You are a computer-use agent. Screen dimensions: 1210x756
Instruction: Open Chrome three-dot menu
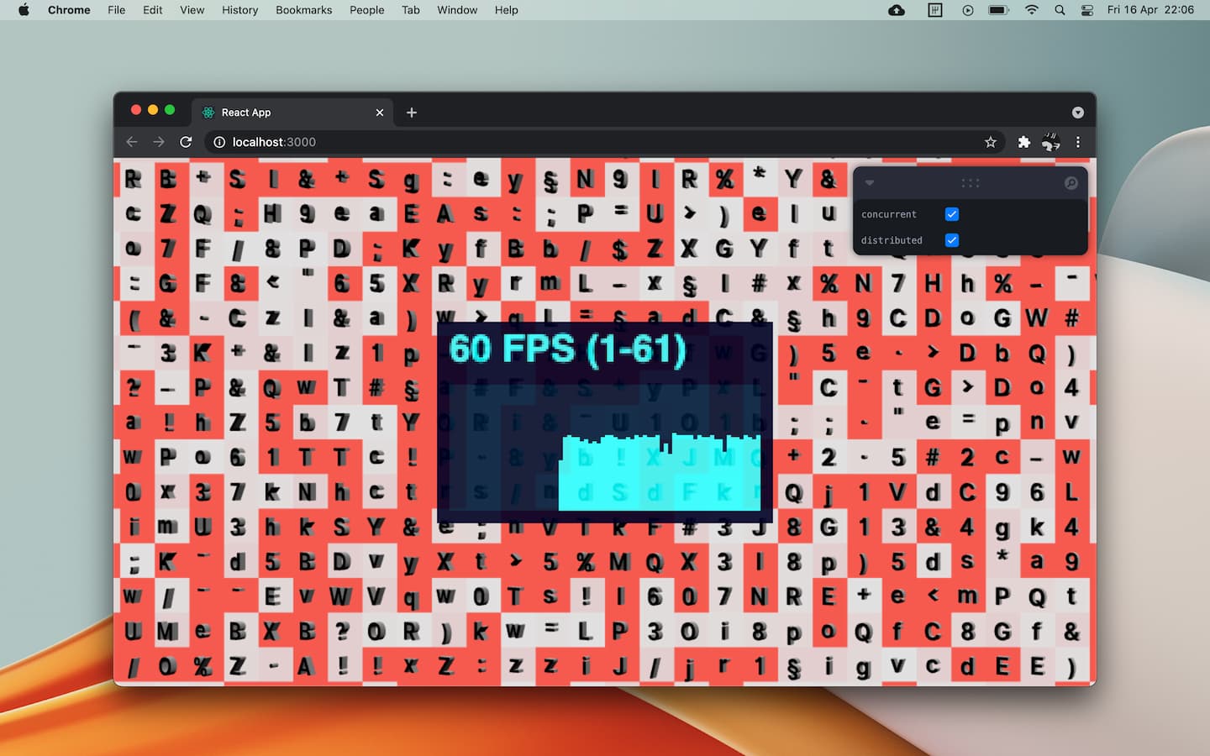(1078, 142)
